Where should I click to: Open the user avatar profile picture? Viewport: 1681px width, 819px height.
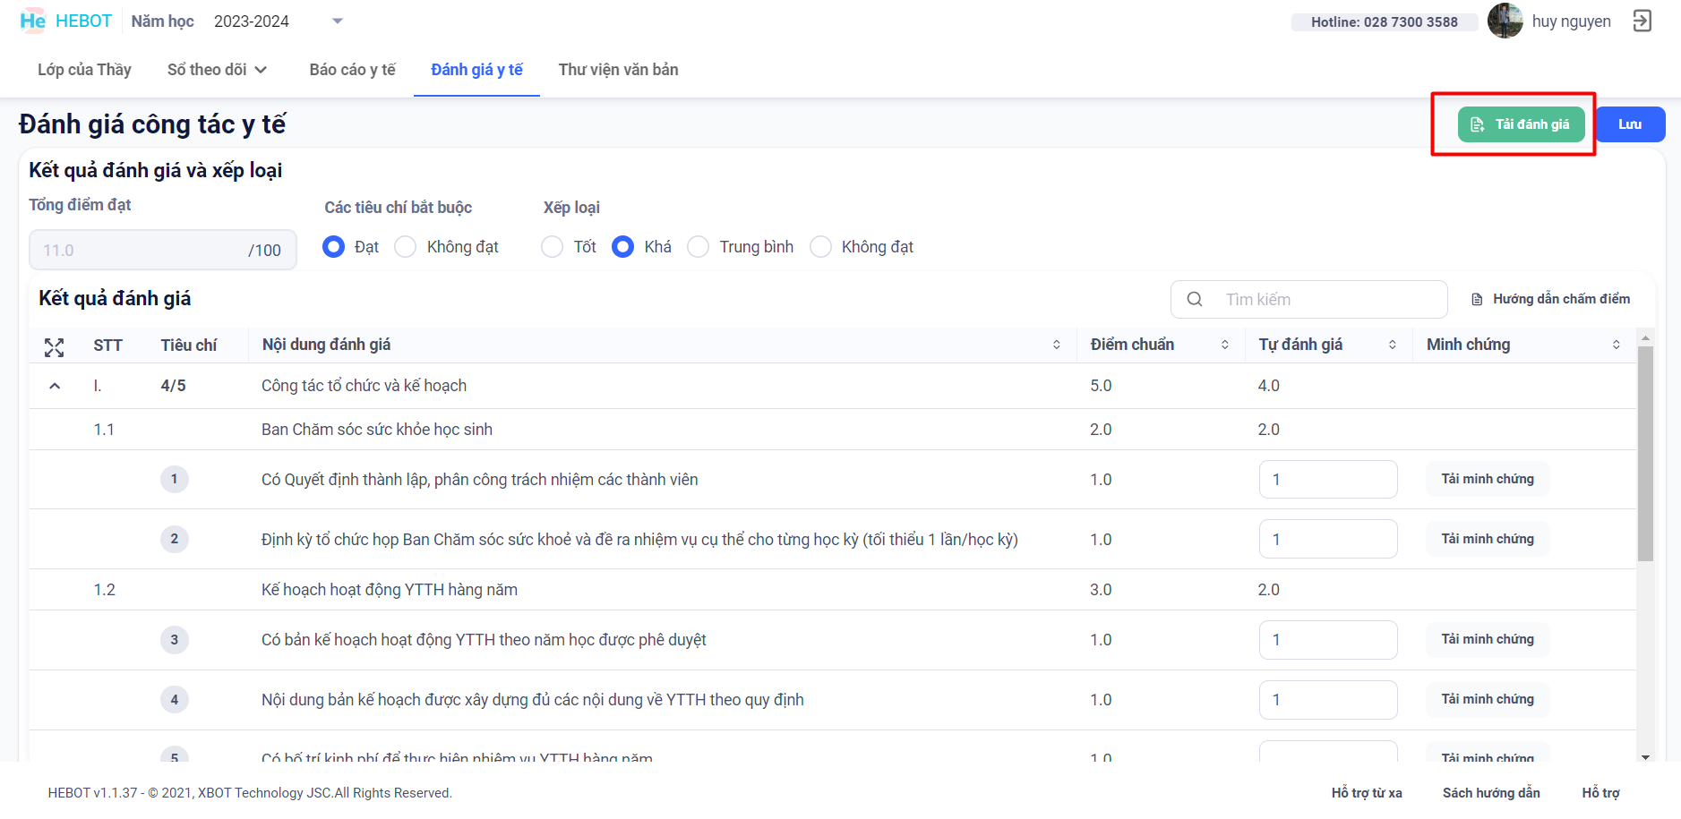(1505, 21)
